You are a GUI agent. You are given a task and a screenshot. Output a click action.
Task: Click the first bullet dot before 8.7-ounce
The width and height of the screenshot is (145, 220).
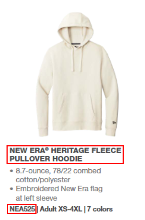[x=12, y=171]
